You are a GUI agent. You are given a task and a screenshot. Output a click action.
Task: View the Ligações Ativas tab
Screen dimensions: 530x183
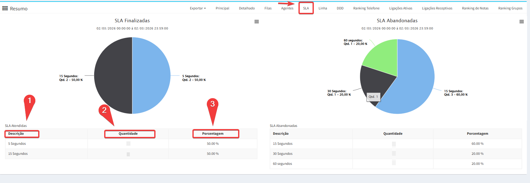click(x=401, y=8)
